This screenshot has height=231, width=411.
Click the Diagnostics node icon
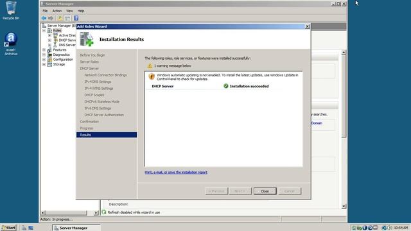point(49,55)
